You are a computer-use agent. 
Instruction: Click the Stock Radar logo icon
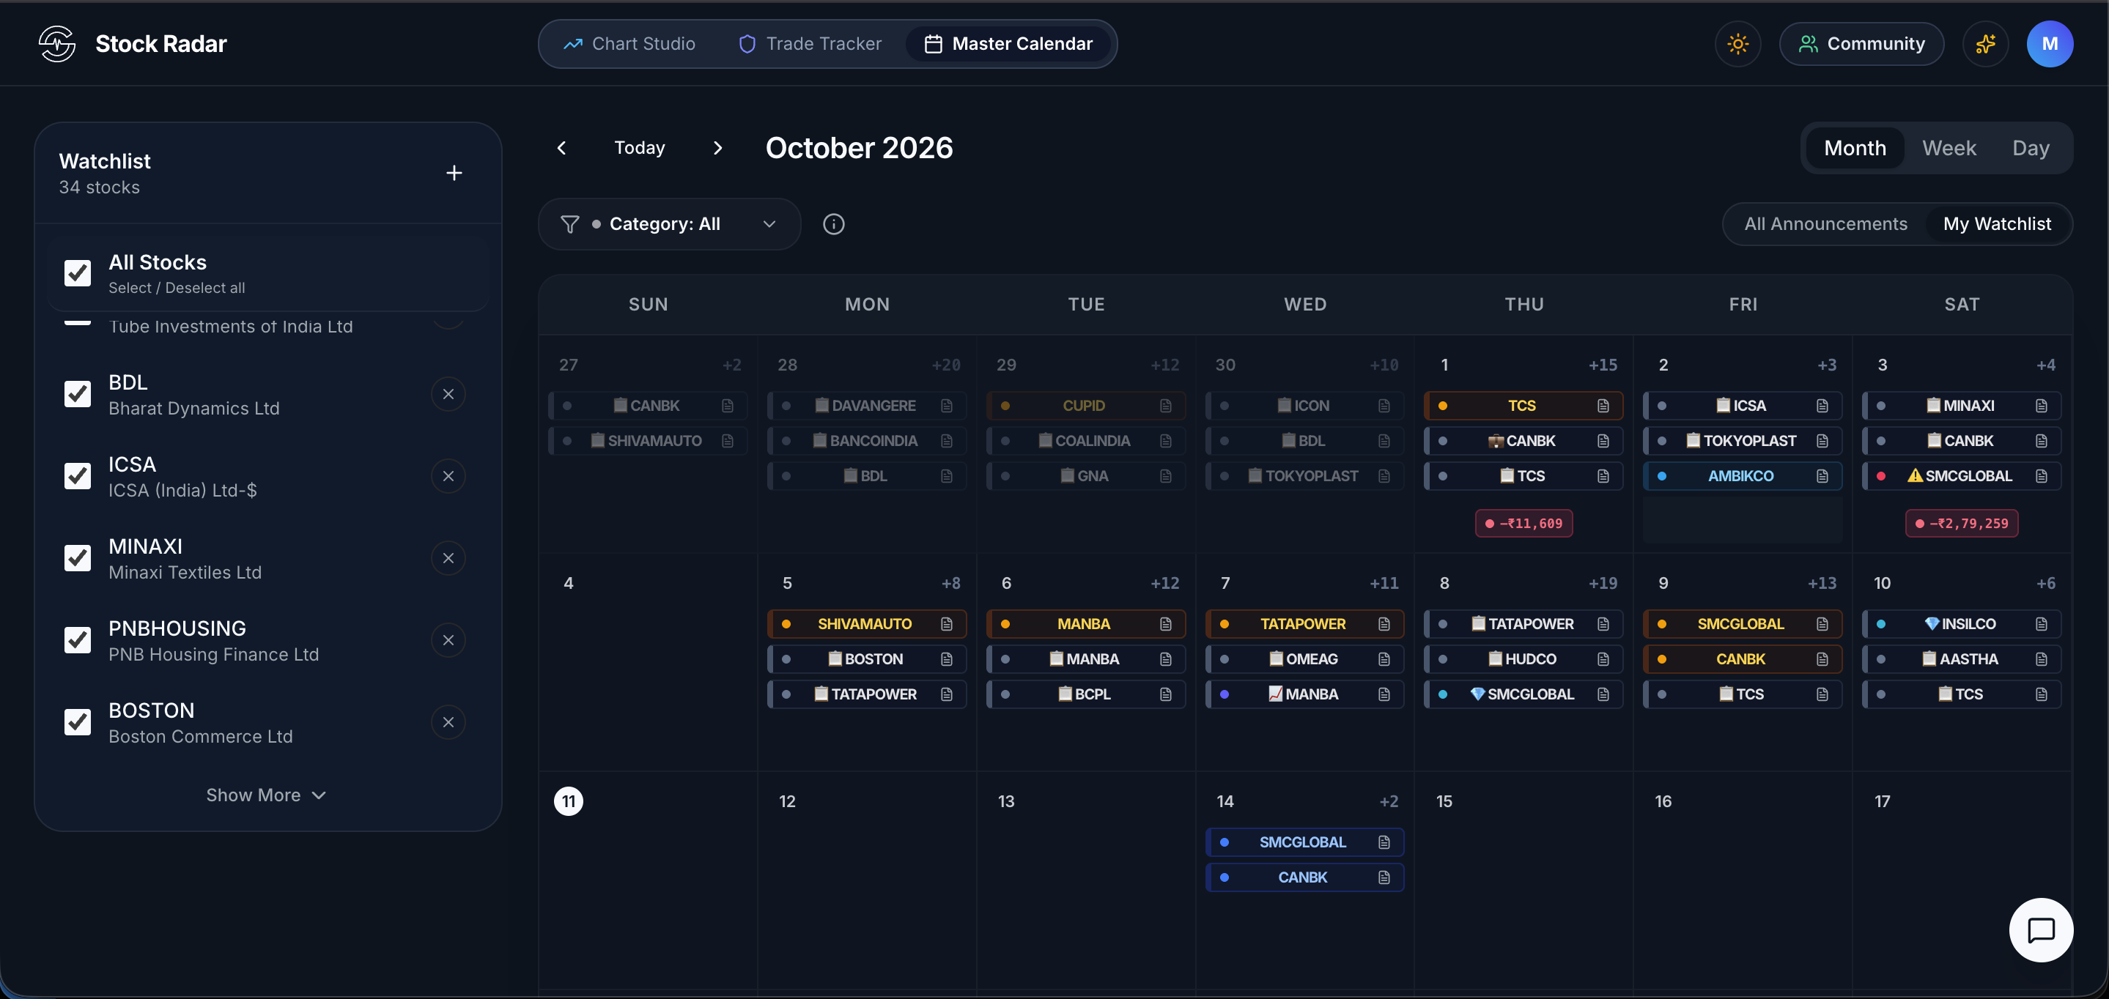(56, 43)
